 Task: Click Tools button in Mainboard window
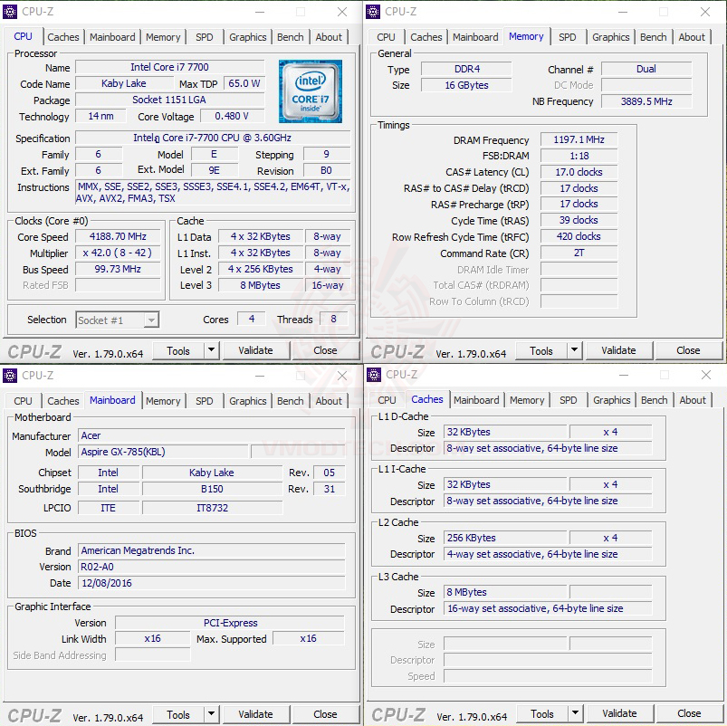178,714
